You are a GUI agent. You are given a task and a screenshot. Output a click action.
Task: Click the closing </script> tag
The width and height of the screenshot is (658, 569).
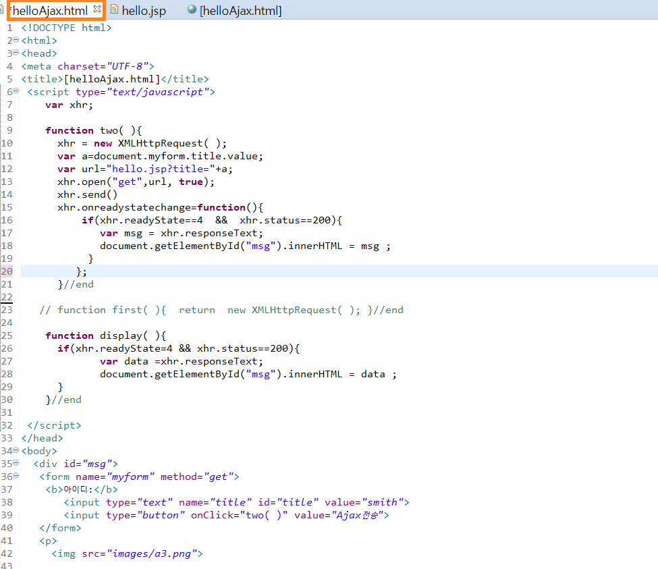click(x=54, y=425)
